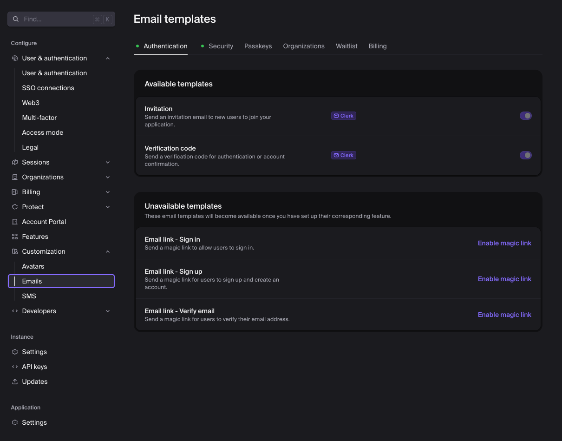This screenshot has width=562, height=441.
Task: Enable magic link for Email link - Sign up
Action: (x=504, y=279)
